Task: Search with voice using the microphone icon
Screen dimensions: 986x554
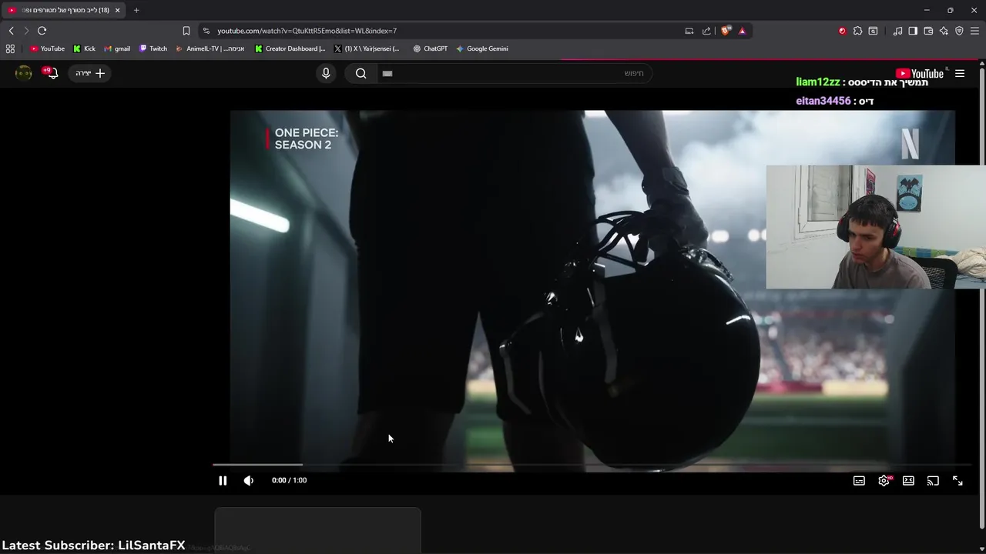Action: coord(326,73)
